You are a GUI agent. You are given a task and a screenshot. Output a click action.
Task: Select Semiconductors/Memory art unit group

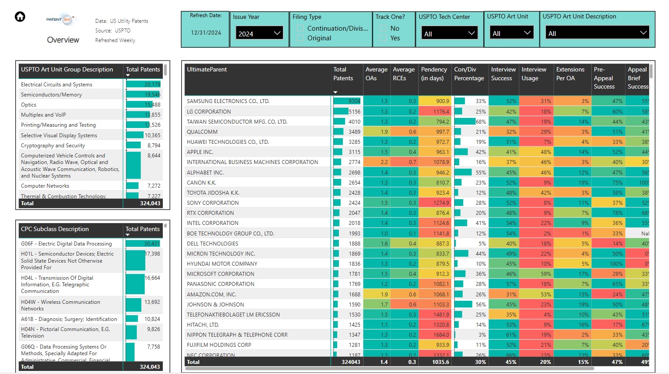click(51, 95)
